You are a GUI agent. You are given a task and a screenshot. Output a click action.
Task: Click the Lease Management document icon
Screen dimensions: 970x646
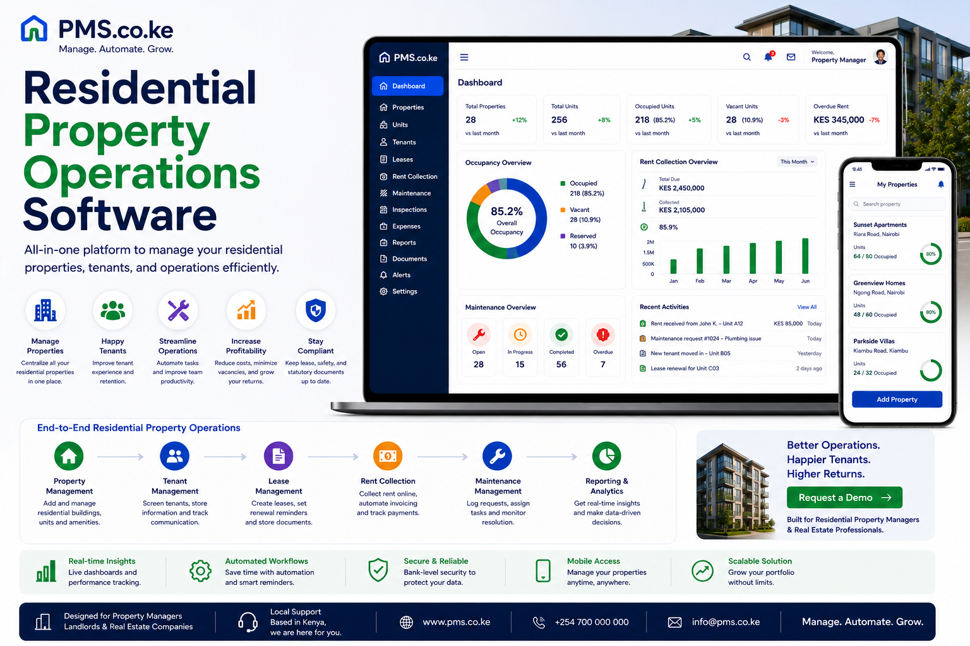(278, 456)
